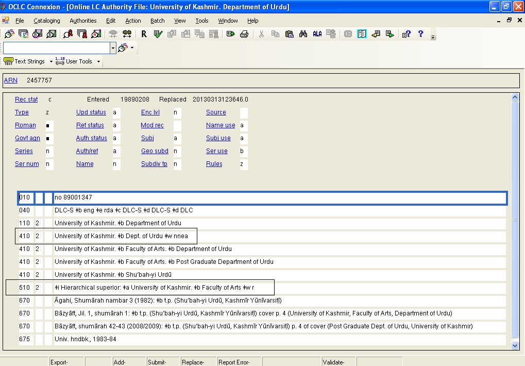Click the ARN link
525x366 pixels.
11,80
